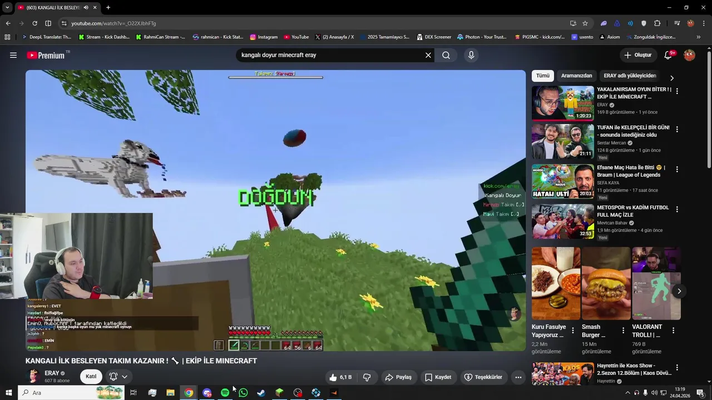Go back in browser history
The width and height of the screenshot is (712, 400).
click(8, 23)
